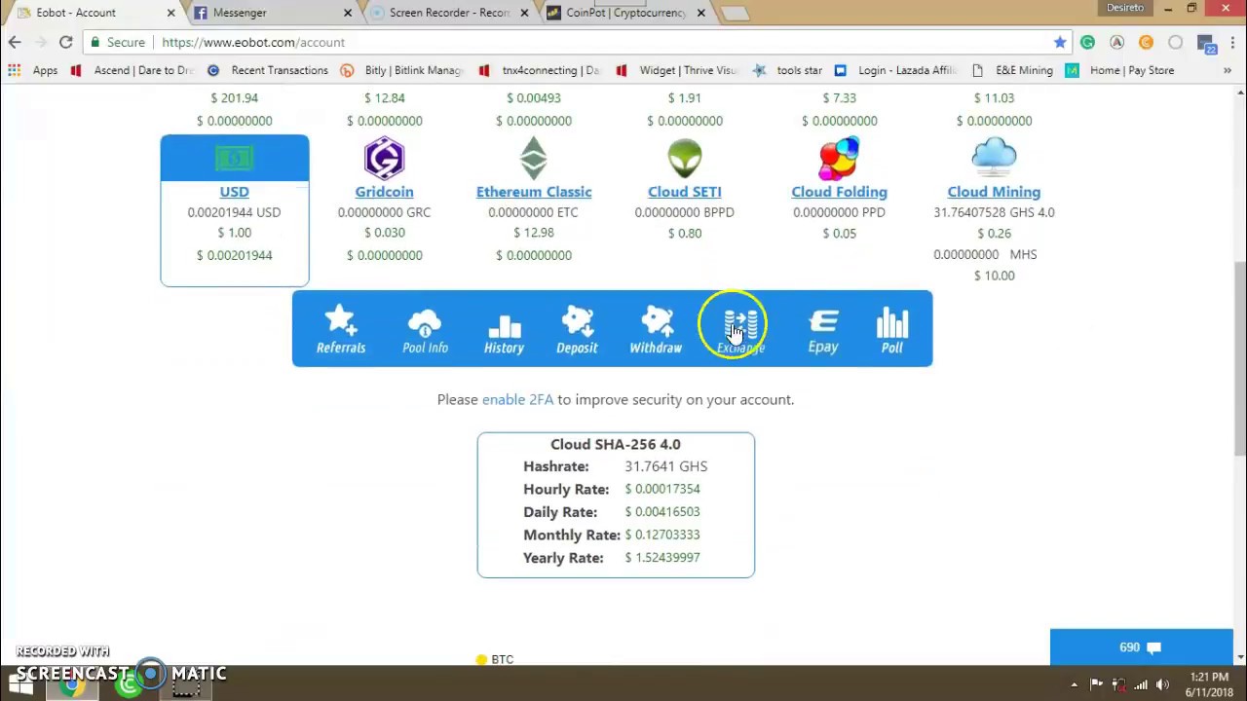The image size is (1247, 701).
Task: Click the Cloud Folding link
Action: (839, 192)
